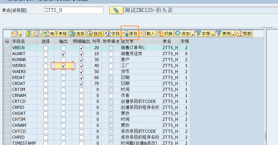Image resolution: width=278 pixels, height=145 pixels.
Task: Expand the 使用 dropdown arrow
Action: (233, 34)
